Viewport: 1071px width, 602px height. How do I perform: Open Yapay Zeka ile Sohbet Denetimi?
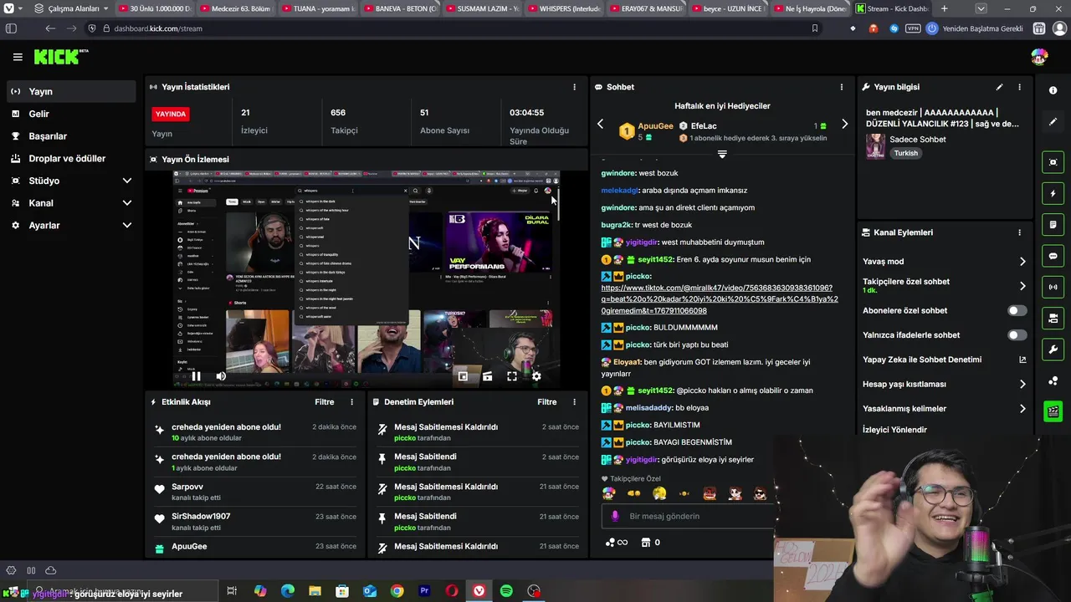click(944, 360)
